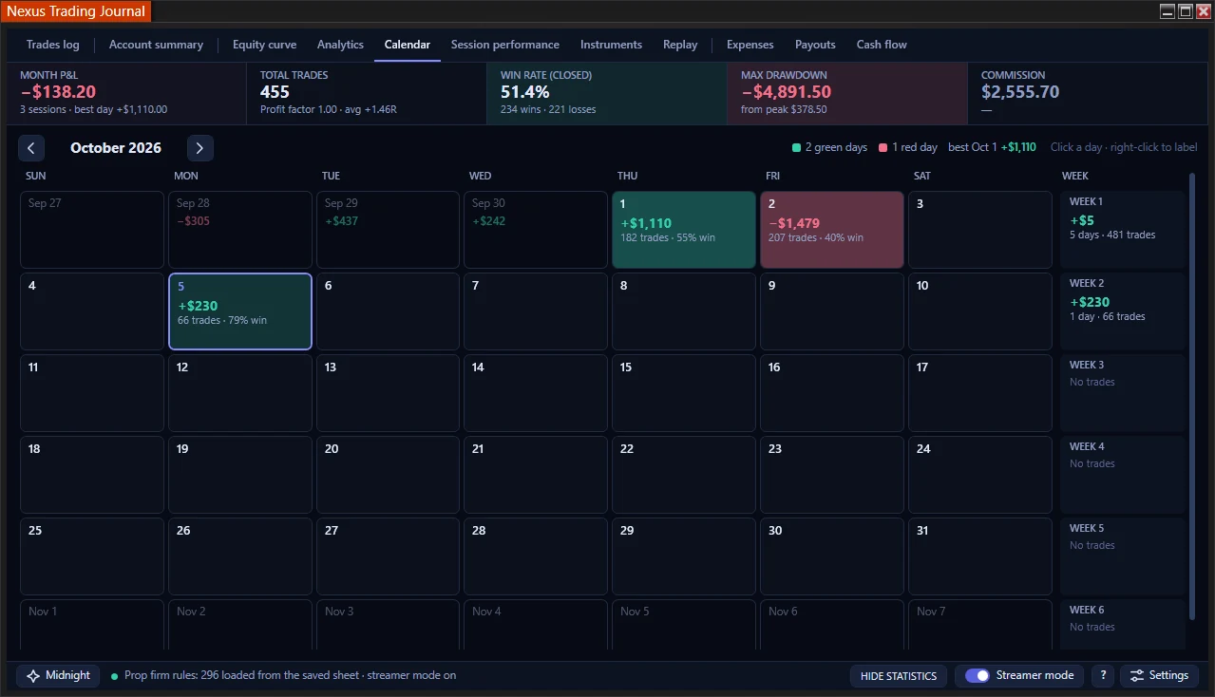The height and width of the screenshot is (697, 1215).
Task: Click the October 25 day cell
Action: pos(92,556)
